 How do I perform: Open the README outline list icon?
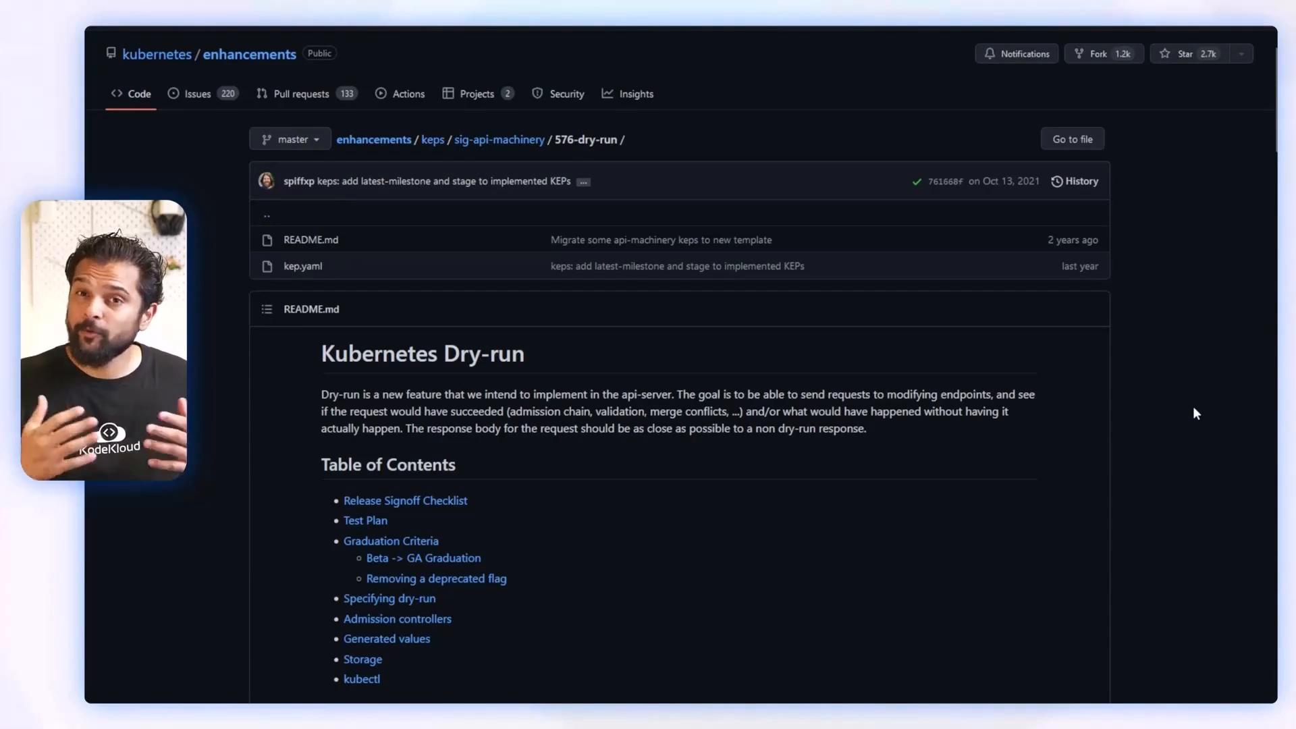pos(267,309)
